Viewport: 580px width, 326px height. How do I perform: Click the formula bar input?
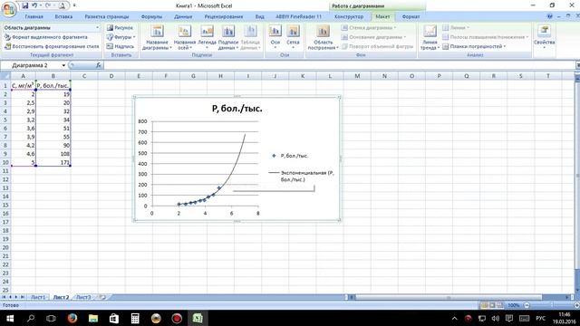pos(338,65)
